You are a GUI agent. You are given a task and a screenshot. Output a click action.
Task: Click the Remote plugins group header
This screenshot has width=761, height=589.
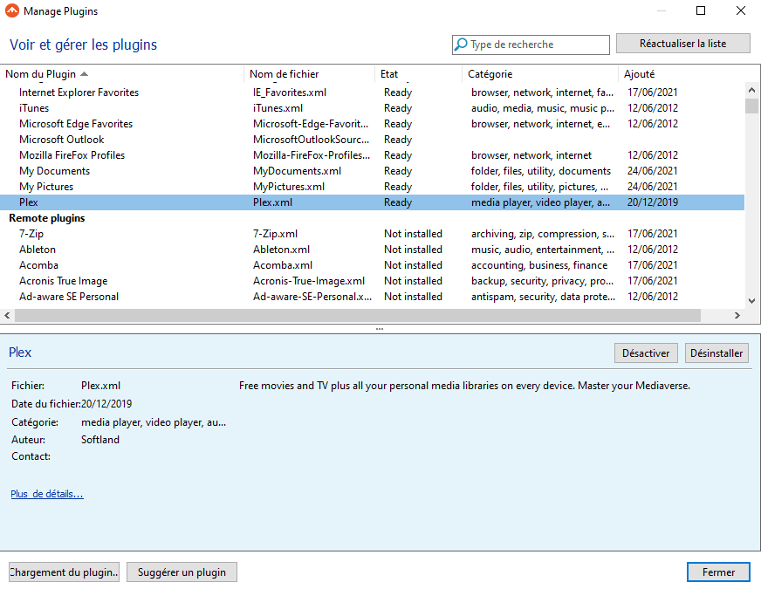(47, 218)
